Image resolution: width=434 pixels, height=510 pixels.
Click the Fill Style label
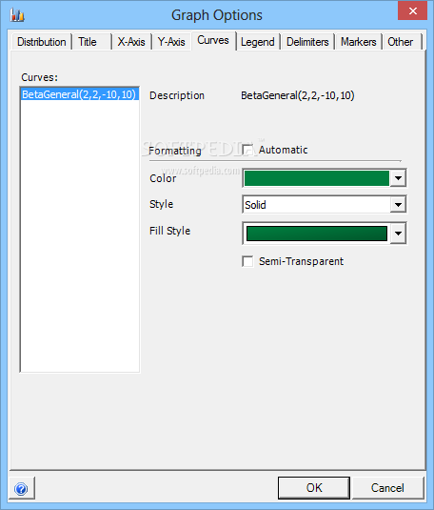(170, 231)
